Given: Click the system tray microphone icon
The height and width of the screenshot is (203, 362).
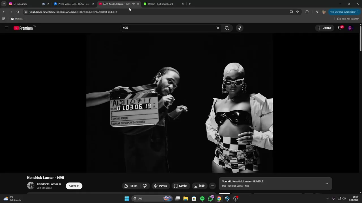Looking at the screenshot, I should (333, 198).
